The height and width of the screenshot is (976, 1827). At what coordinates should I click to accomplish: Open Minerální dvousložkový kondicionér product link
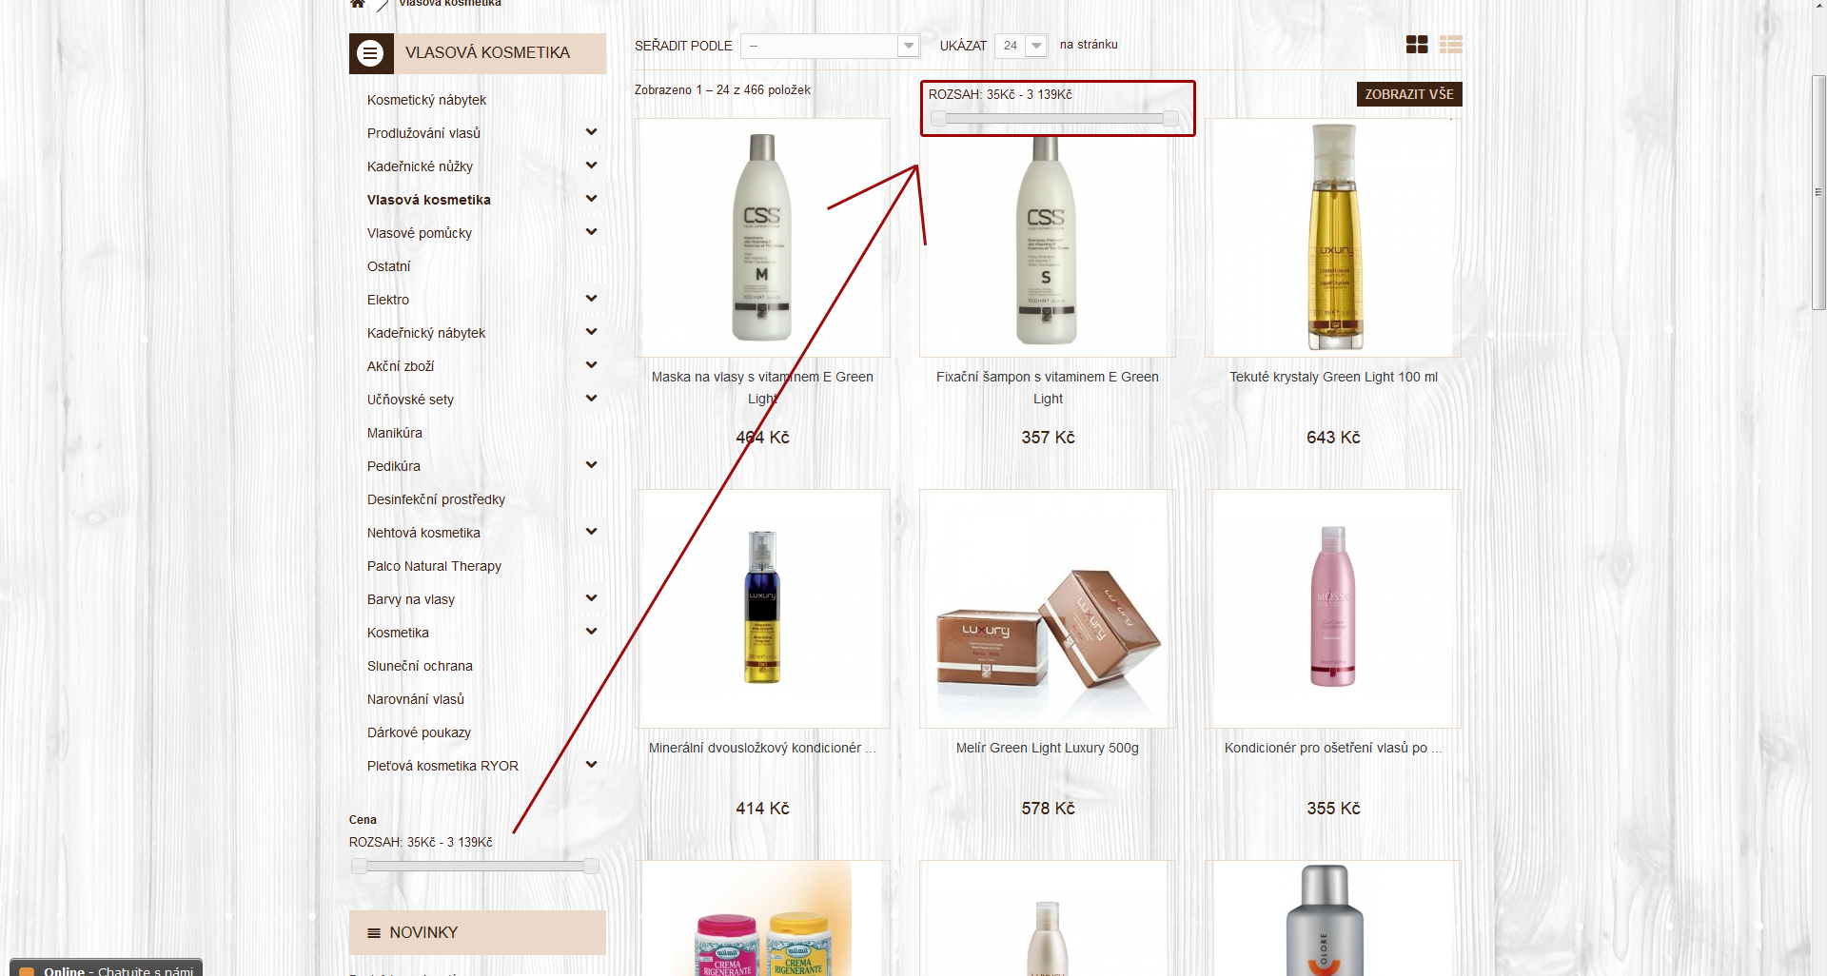pos(762,748)
